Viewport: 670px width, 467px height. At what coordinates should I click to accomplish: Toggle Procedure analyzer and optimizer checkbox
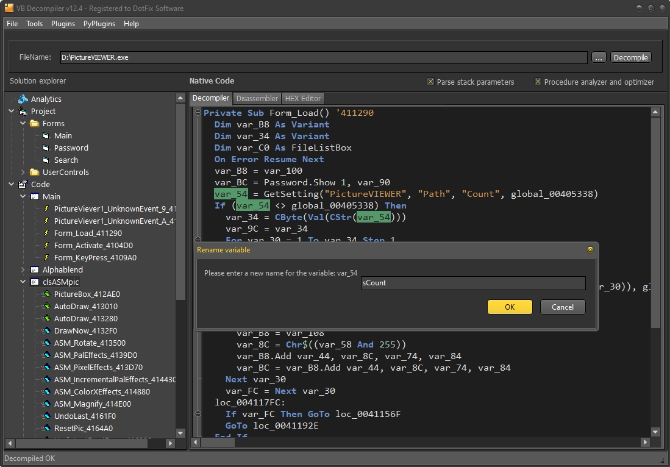click(x=538, y=82)
